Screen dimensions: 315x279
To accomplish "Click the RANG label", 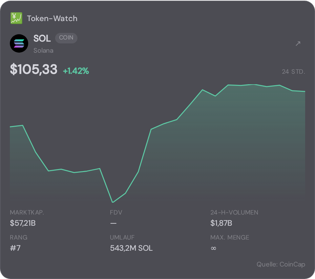I will point(18,237).
